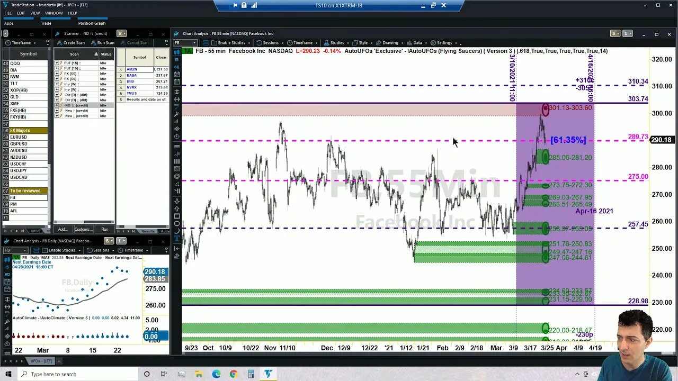Click the clock icon at bottom of Daily chart sidebar
The height and width of the screenshot is (381, 678).
point(7,344)
